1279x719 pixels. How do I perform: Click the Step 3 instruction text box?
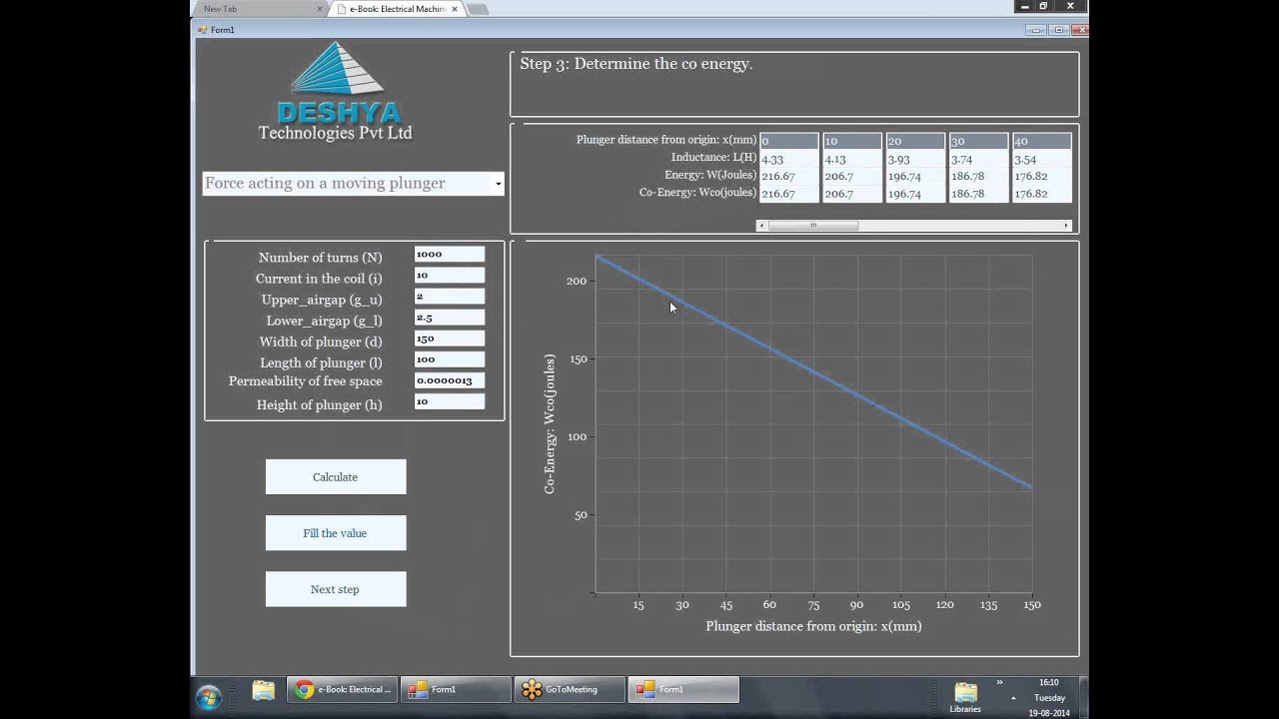pos(794,85)
